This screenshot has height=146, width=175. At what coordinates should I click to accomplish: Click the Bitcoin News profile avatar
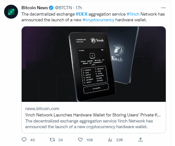coord(11,12)
